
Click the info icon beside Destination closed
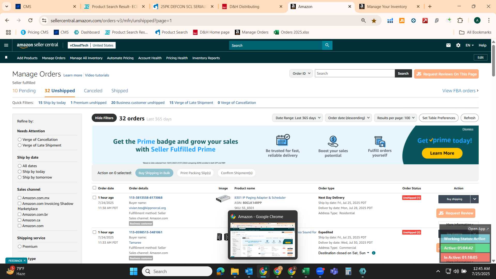click(x=374, y=253)
